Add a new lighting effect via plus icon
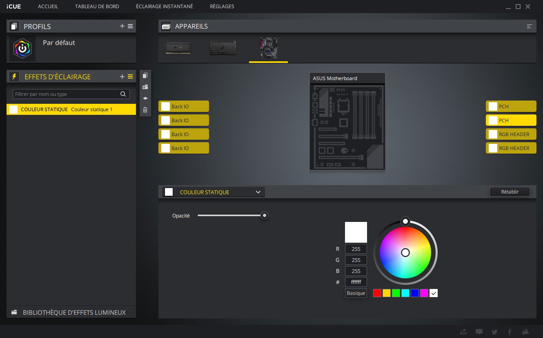The width and height of the screenshot is (543, 338). pyautogui.click(x=122, y=76)
